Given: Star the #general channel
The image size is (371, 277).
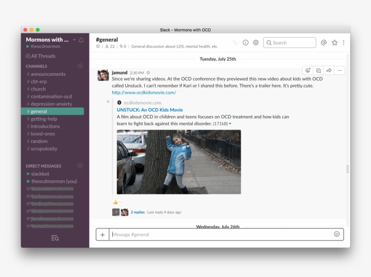Looking at the screenshot, I should pos(98,46).
